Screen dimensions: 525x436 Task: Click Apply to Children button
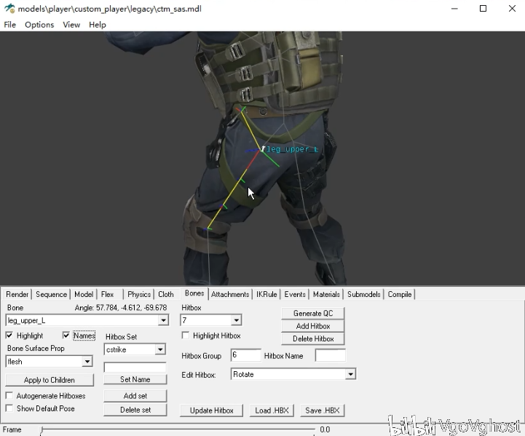50,380
